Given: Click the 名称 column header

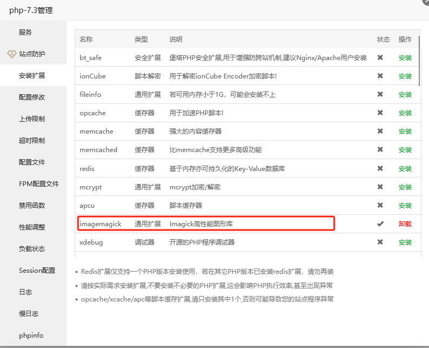Looking at the screenshot, I should pos(86,40).
